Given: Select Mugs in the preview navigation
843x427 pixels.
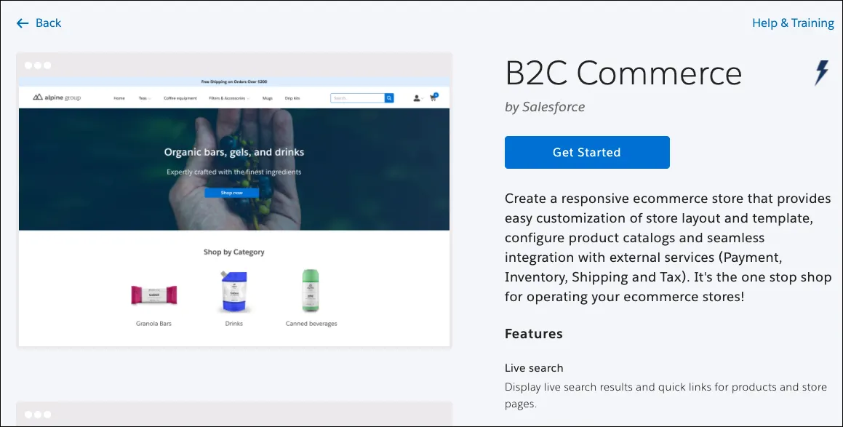Looking at the screenshot, I should pos(267,98).
